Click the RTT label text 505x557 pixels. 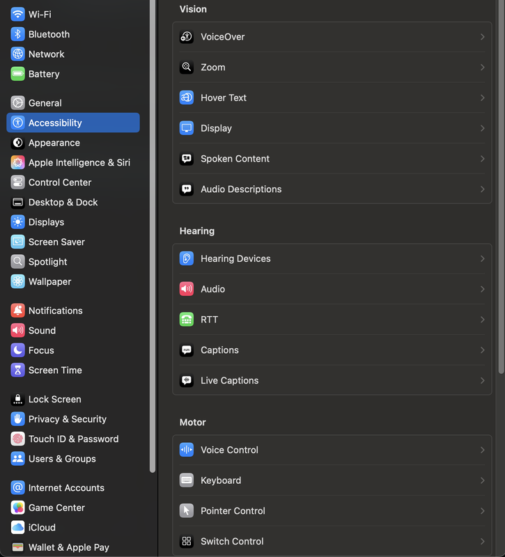tap(210, 320)
